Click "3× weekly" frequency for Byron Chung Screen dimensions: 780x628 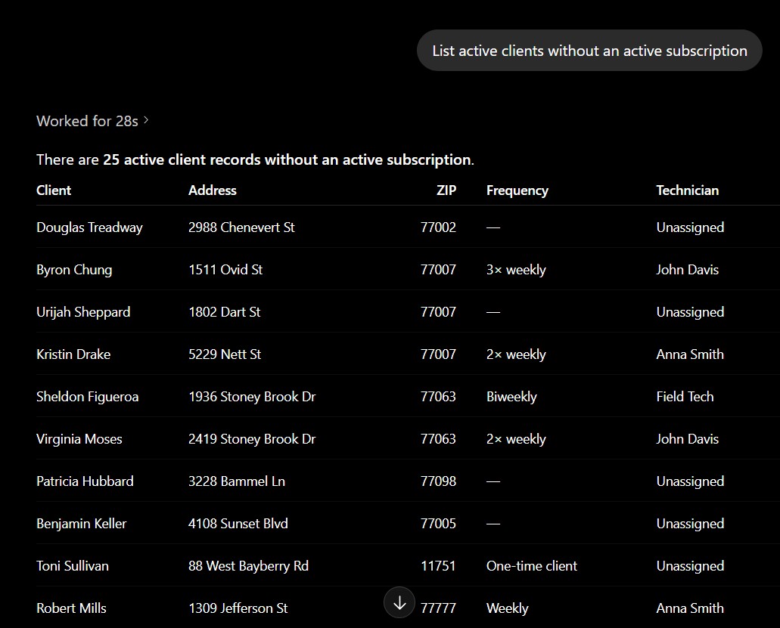tap(516, 269)
